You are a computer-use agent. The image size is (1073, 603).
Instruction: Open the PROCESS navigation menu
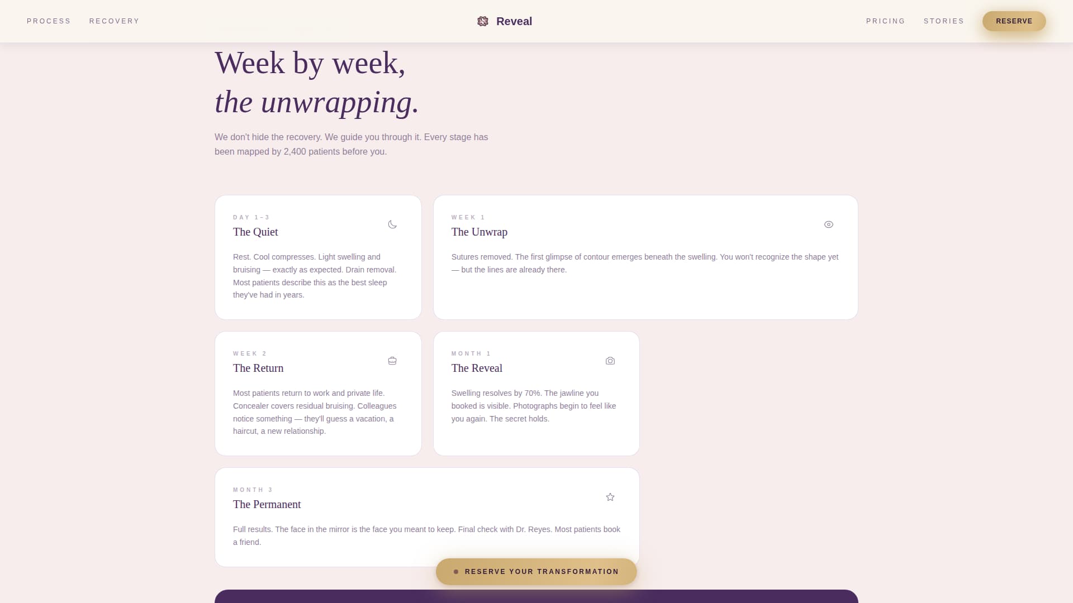[49, 21]
